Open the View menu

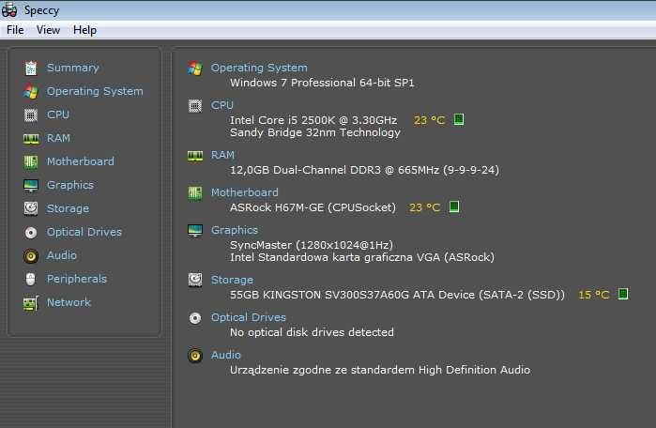[x=48, y=30]
